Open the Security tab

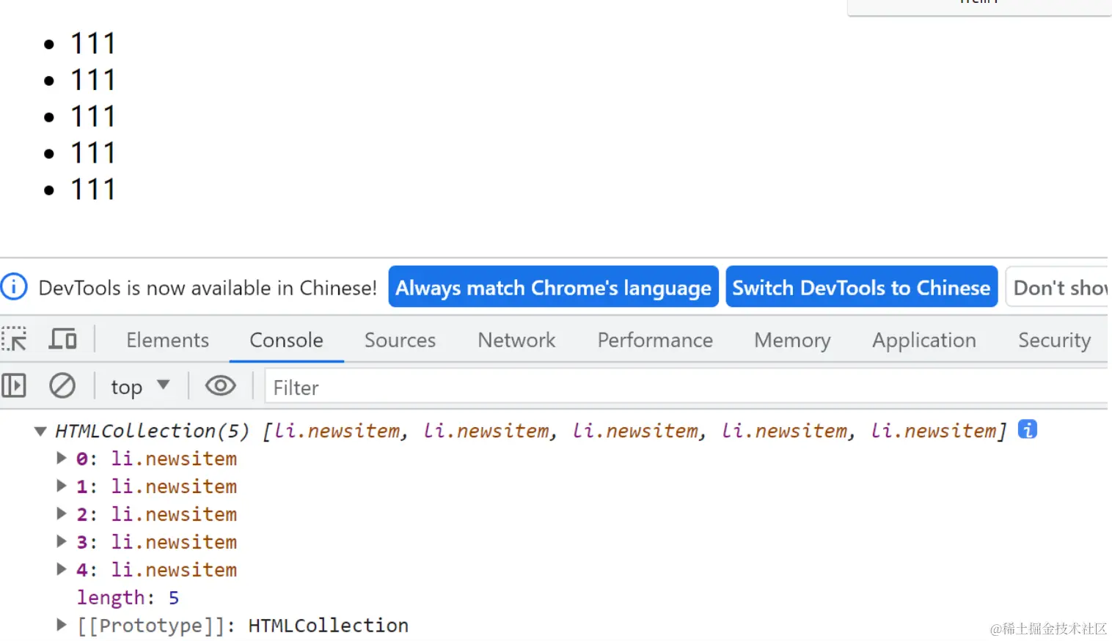(x=1054, y=340)
